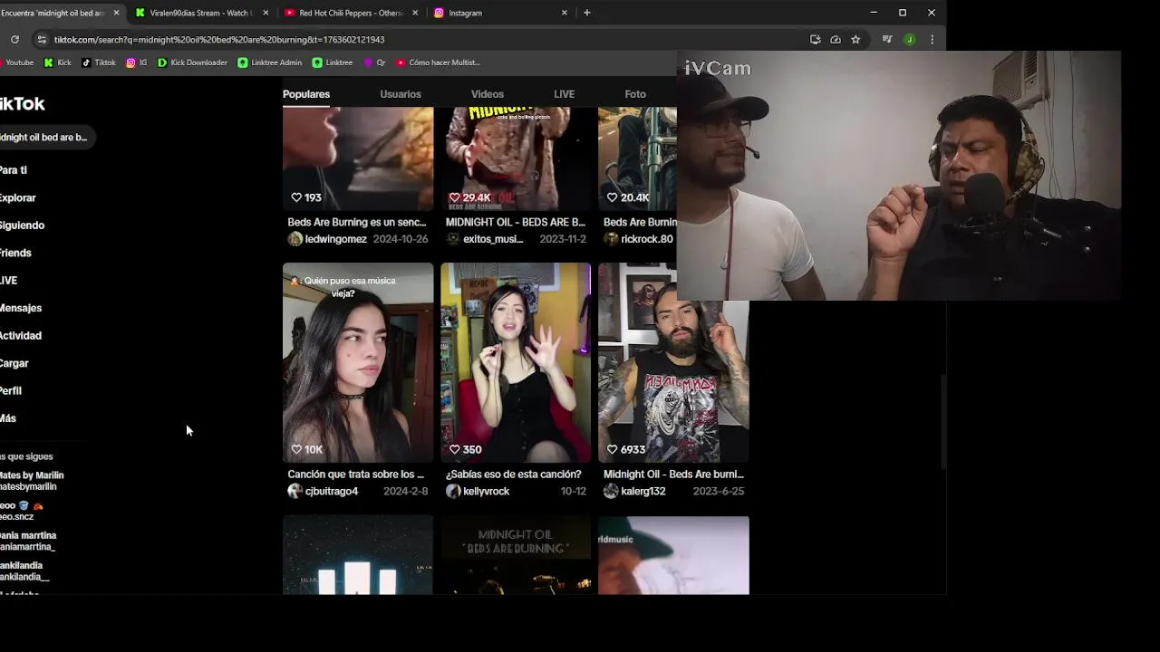Click the TikTok logo
1160x652 pixels.
(23, 103)
